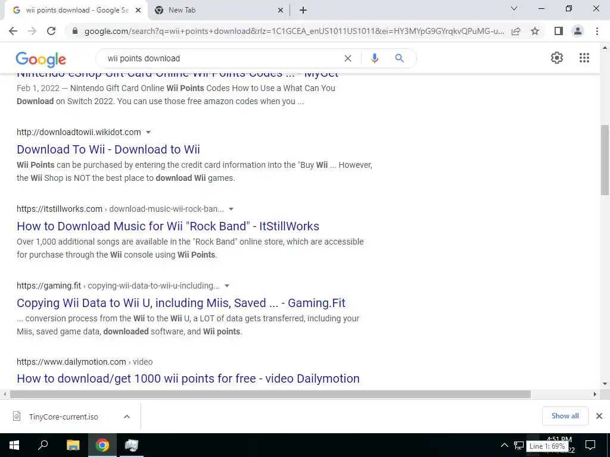610x457 pixels.
Task: Click the https://itstillworks.com breadcrumb text
Action: (x=120, y=209)
